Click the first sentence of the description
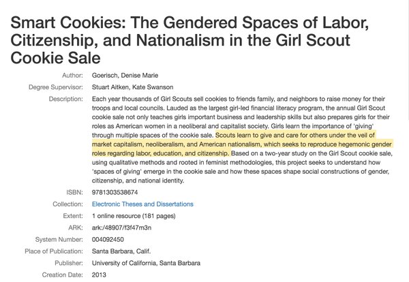Image resolution: width=409 pixels, height=282 pixels. [239, 104]
